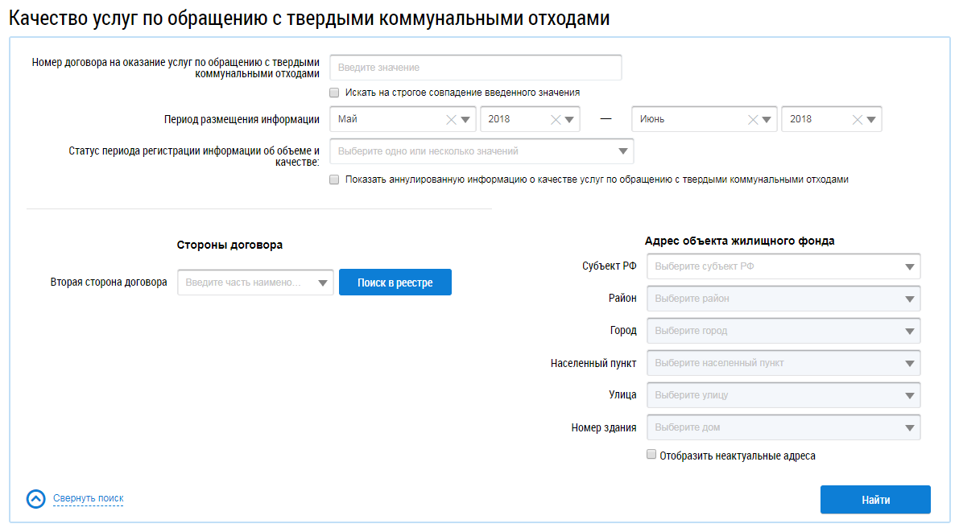Open the end month Июнь dropdown arrow

[x=767, y=120]
